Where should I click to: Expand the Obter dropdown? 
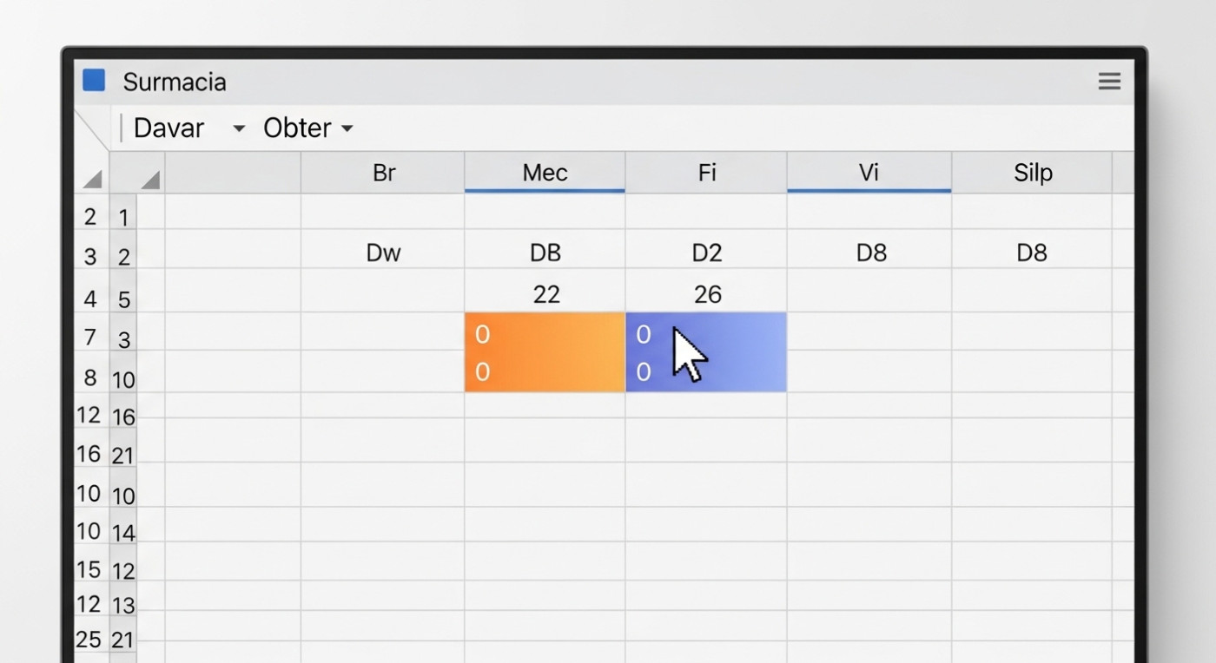(x=347, y=129)
